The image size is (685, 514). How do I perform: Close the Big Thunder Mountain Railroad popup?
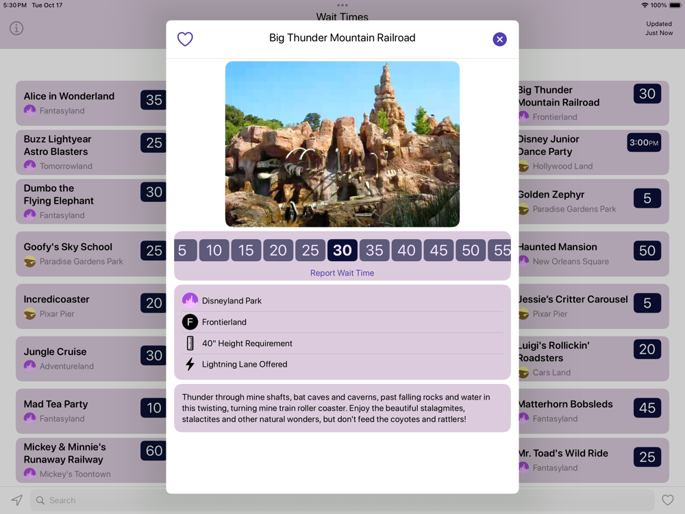499,39
